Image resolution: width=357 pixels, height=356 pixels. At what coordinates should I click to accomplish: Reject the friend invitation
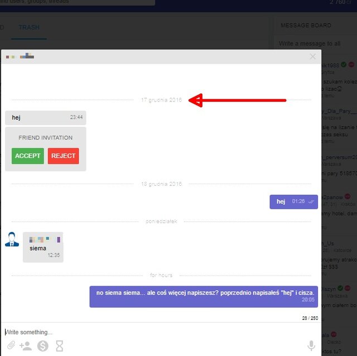tap(63, 156)
